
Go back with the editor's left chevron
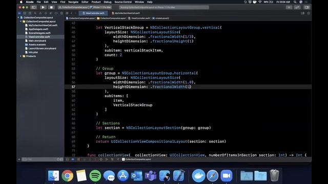[72, 13]
